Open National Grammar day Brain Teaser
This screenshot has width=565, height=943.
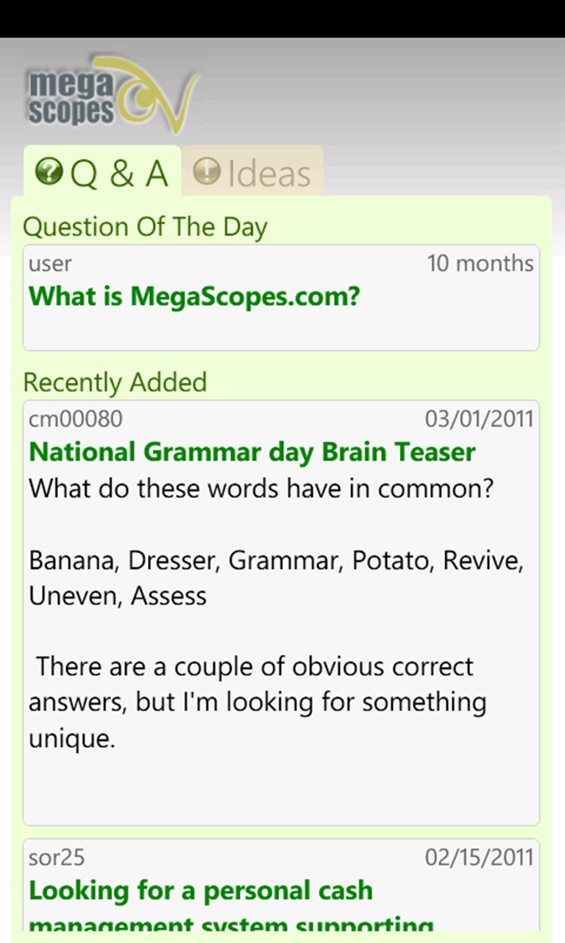pyautogui.click(x=252, y=452)
